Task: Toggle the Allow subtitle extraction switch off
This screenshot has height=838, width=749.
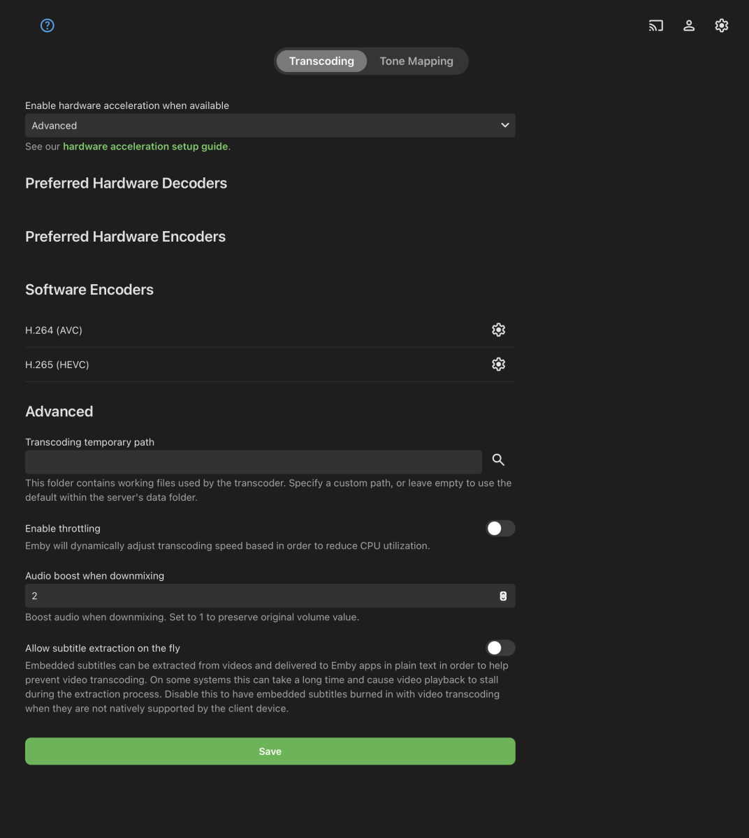Action: point(500,648)
